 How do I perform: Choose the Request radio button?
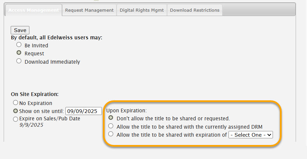click(x=19, y=53)
